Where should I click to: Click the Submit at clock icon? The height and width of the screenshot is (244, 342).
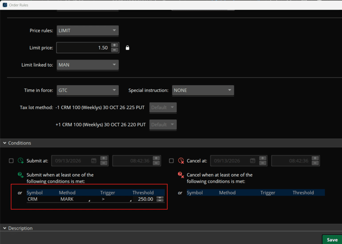click(x=21, y=161)
